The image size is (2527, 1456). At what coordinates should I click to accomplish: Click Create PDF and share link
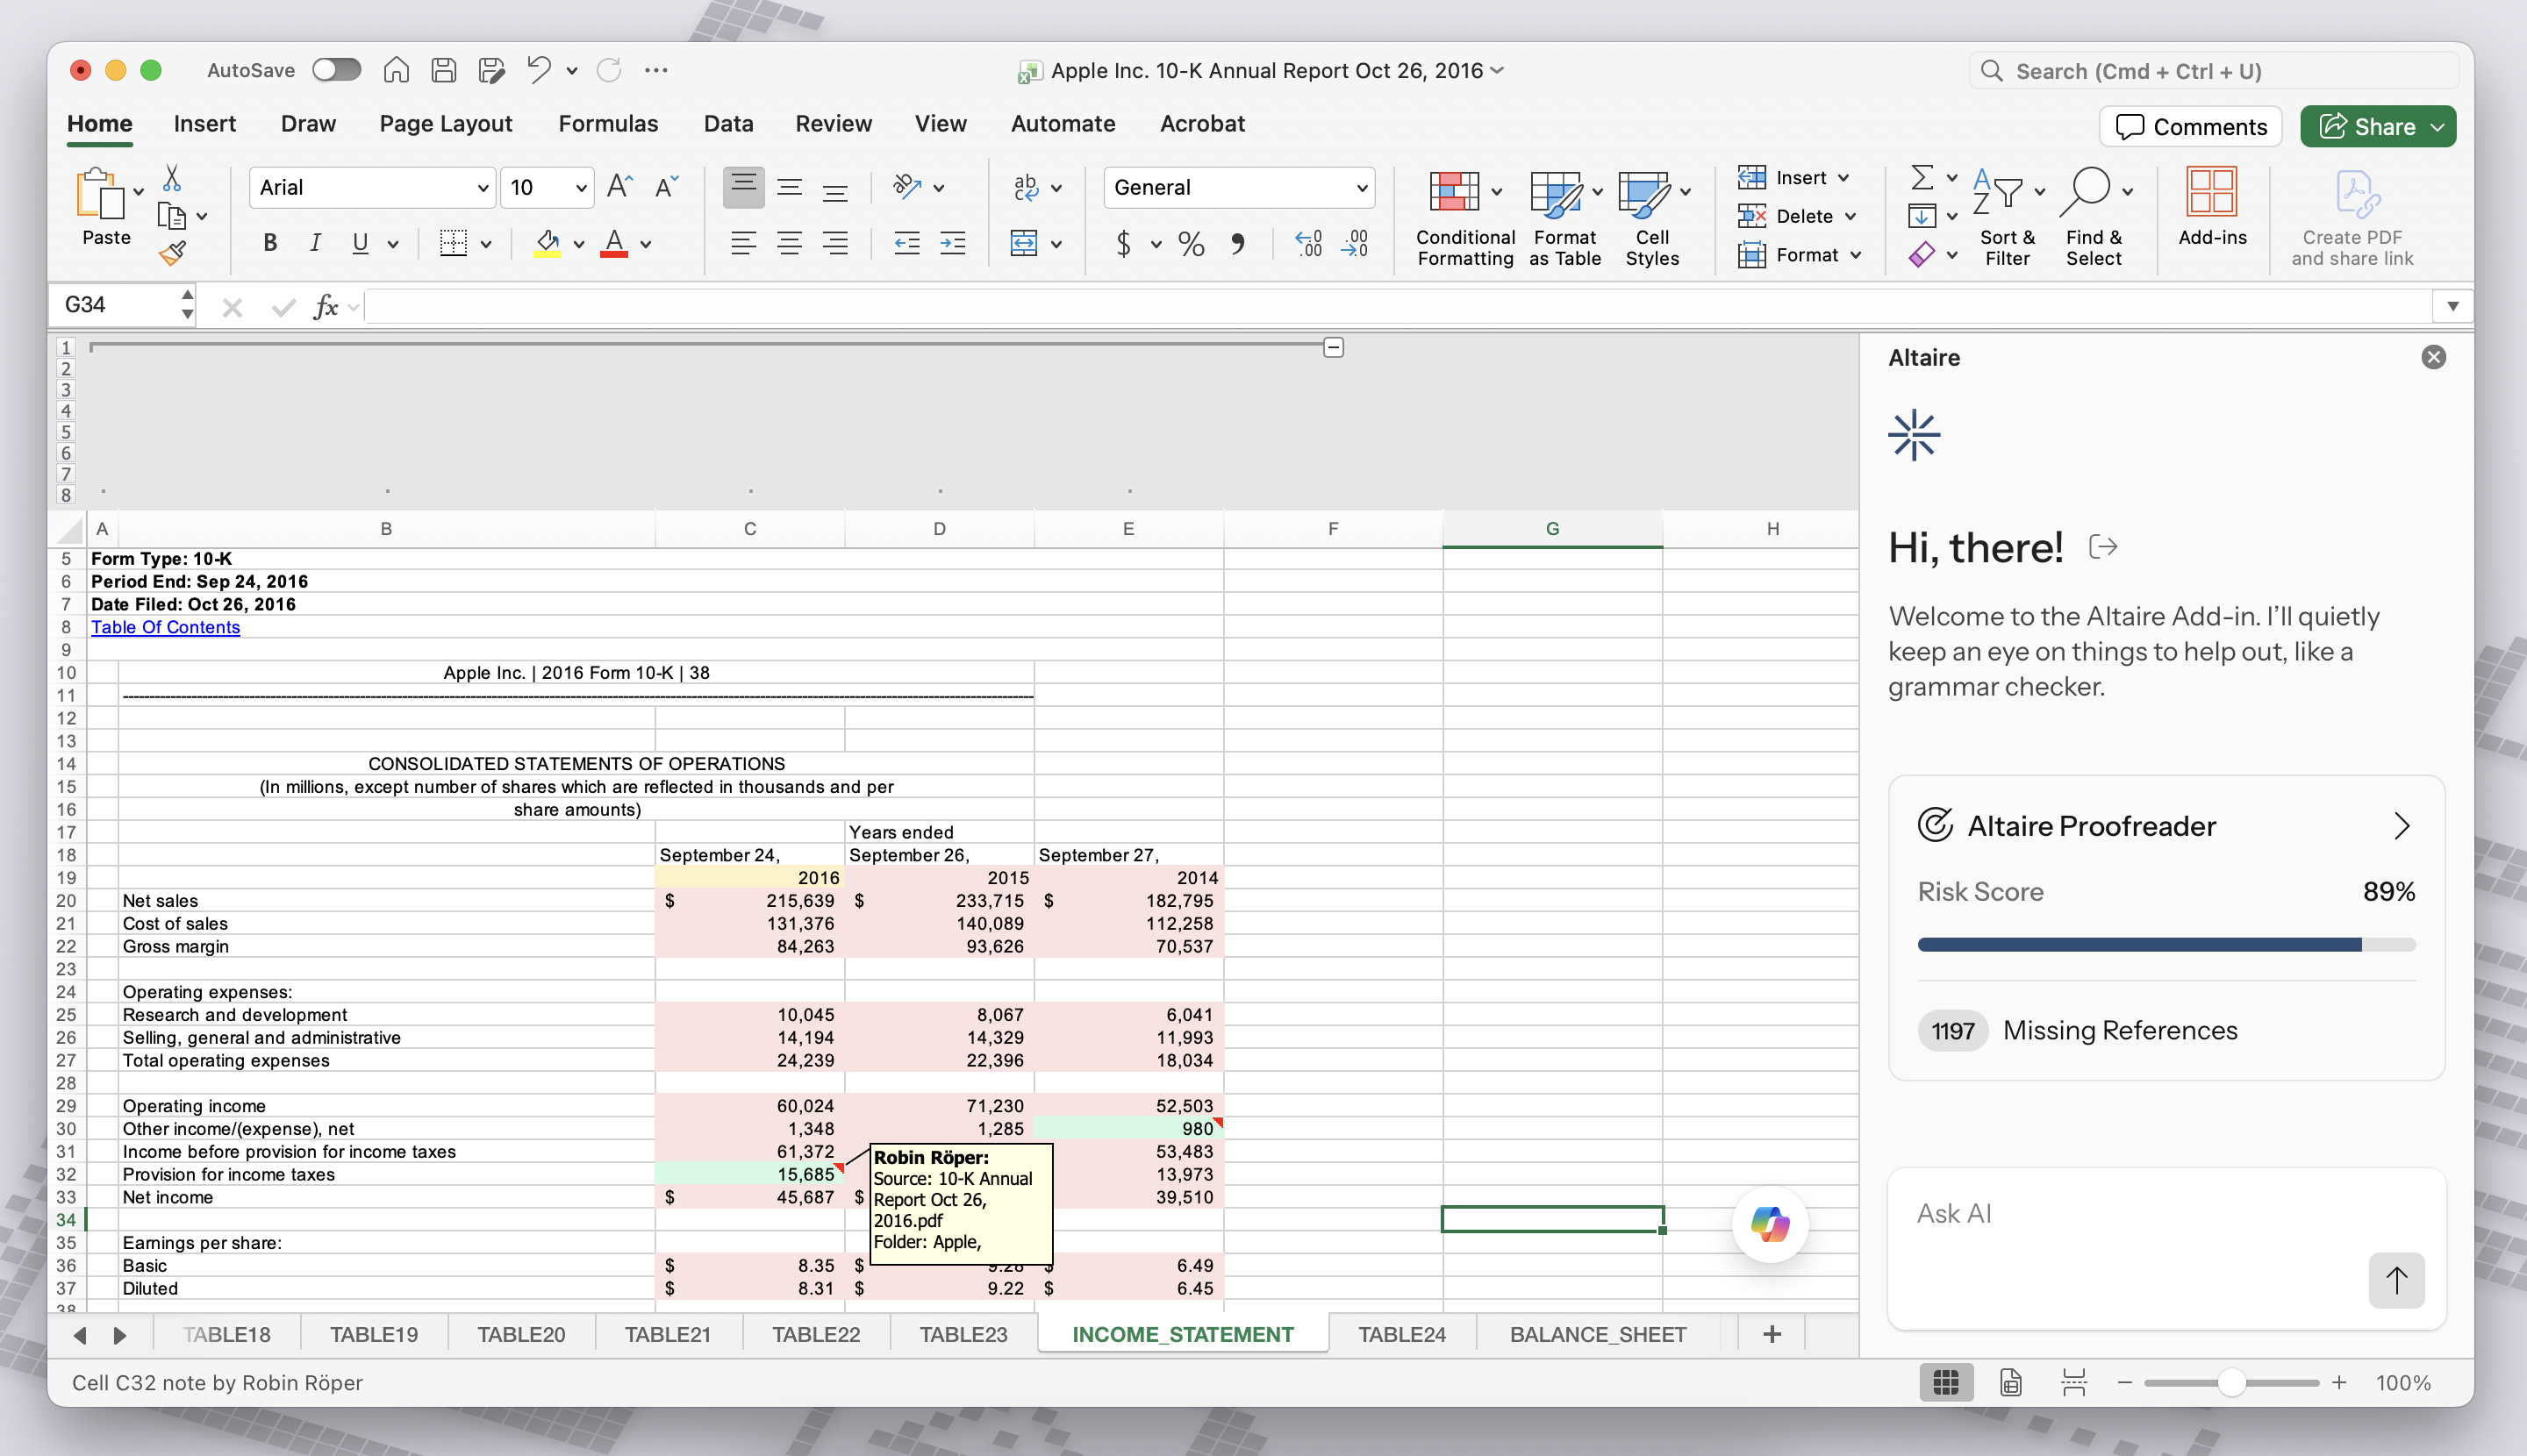coord(2352,217)
